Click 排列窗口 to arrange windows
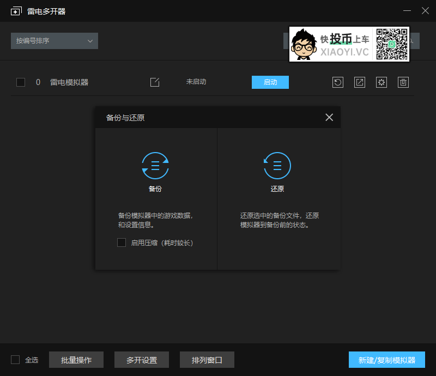The image size is (436, 376). (207, 360)
